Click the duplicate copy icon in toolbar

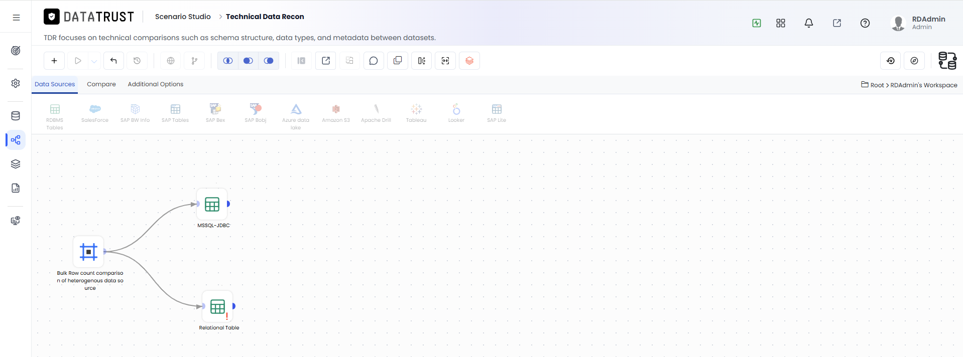click(x=398, y=61)
